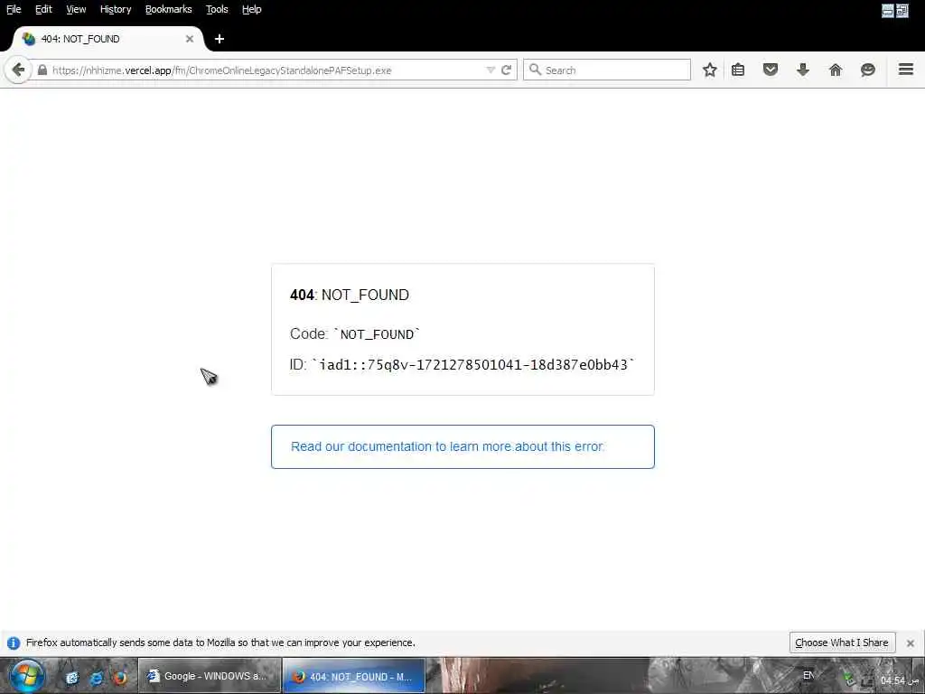This screenshot has height=694, width=925.
Task: Click the taskbar clock
Action: click(x=899, y=680)
